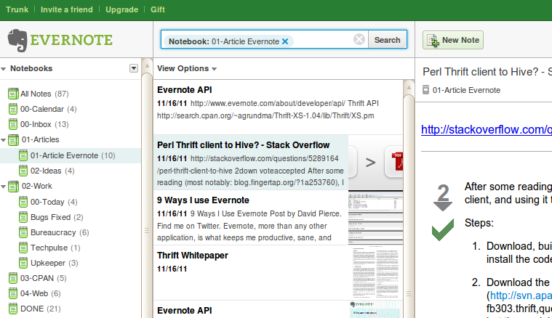Collapse the 02-Work stack triangle

coord(4,187)
